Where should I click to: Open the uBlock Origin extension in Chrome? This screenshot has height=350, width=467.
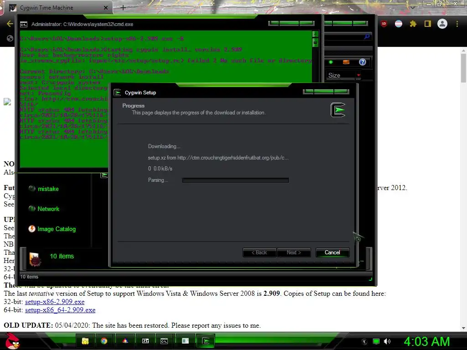384,24
